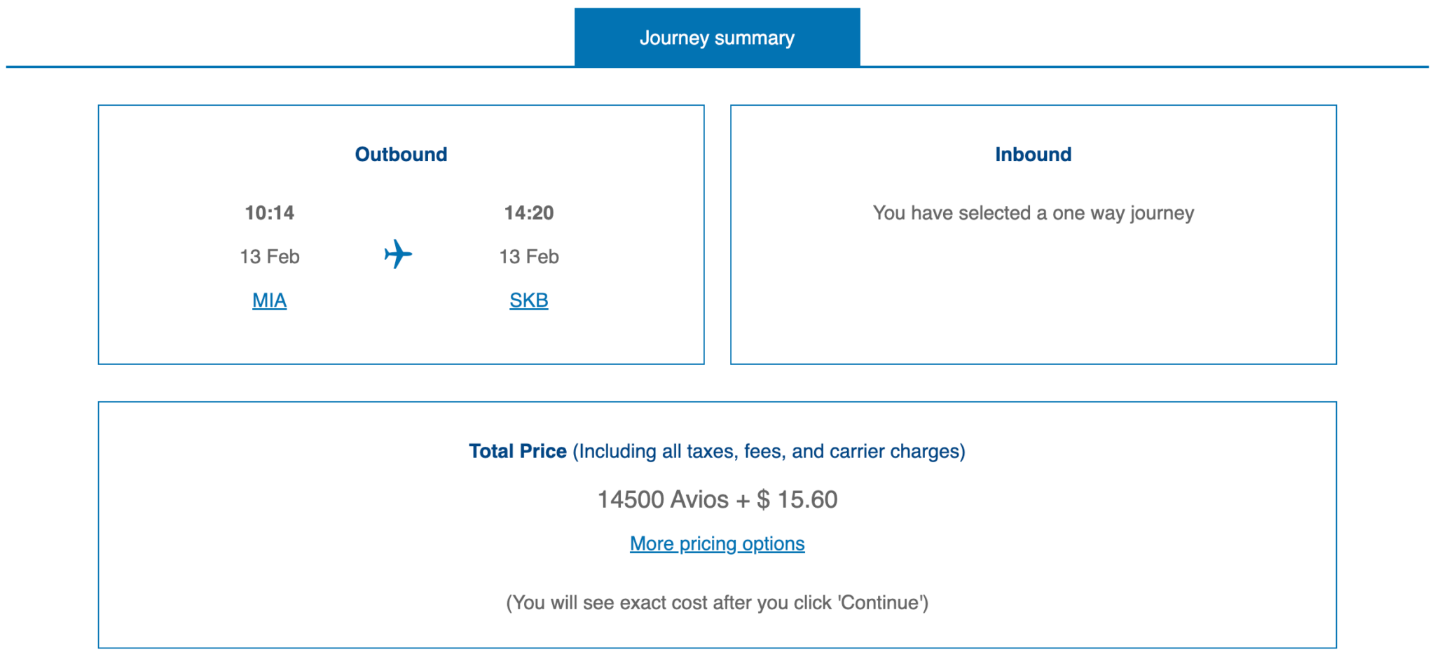Click the Inbound panel heading
The width and height of the screenshot is (1435, 659).
1033,154
